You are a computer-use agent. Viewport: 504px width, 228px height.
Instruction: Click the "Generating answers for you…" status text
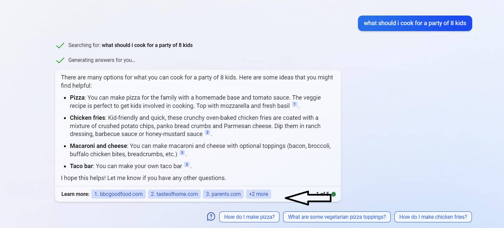102,60
